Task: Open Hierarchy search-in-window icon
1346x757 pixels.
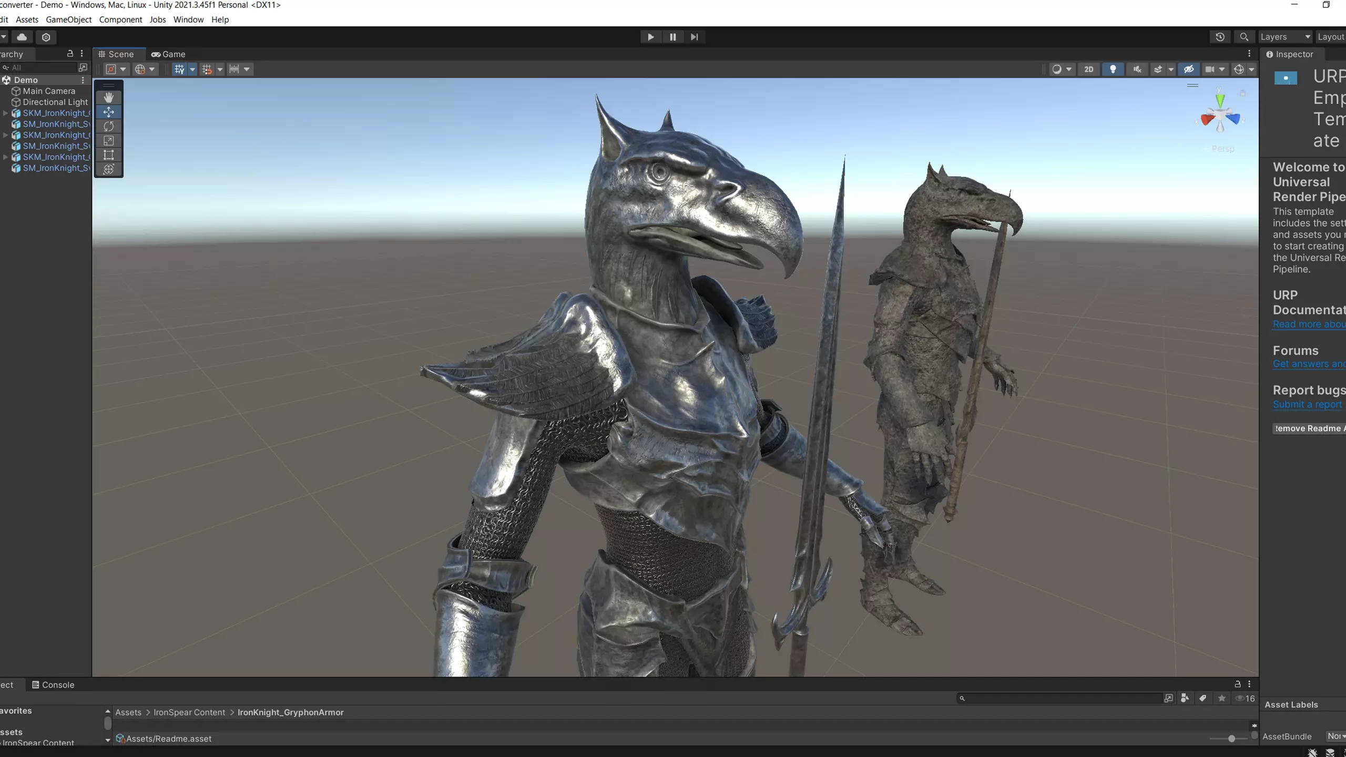Action: (x=83, y=67)
